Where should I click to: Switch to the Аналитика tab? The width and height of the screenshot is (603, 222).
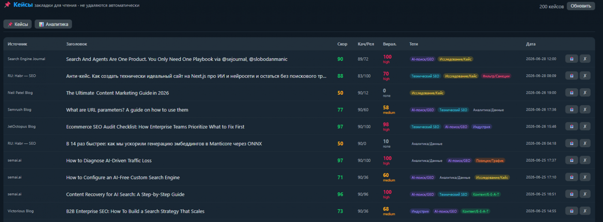pyautogui.click(x=53, y=24)
